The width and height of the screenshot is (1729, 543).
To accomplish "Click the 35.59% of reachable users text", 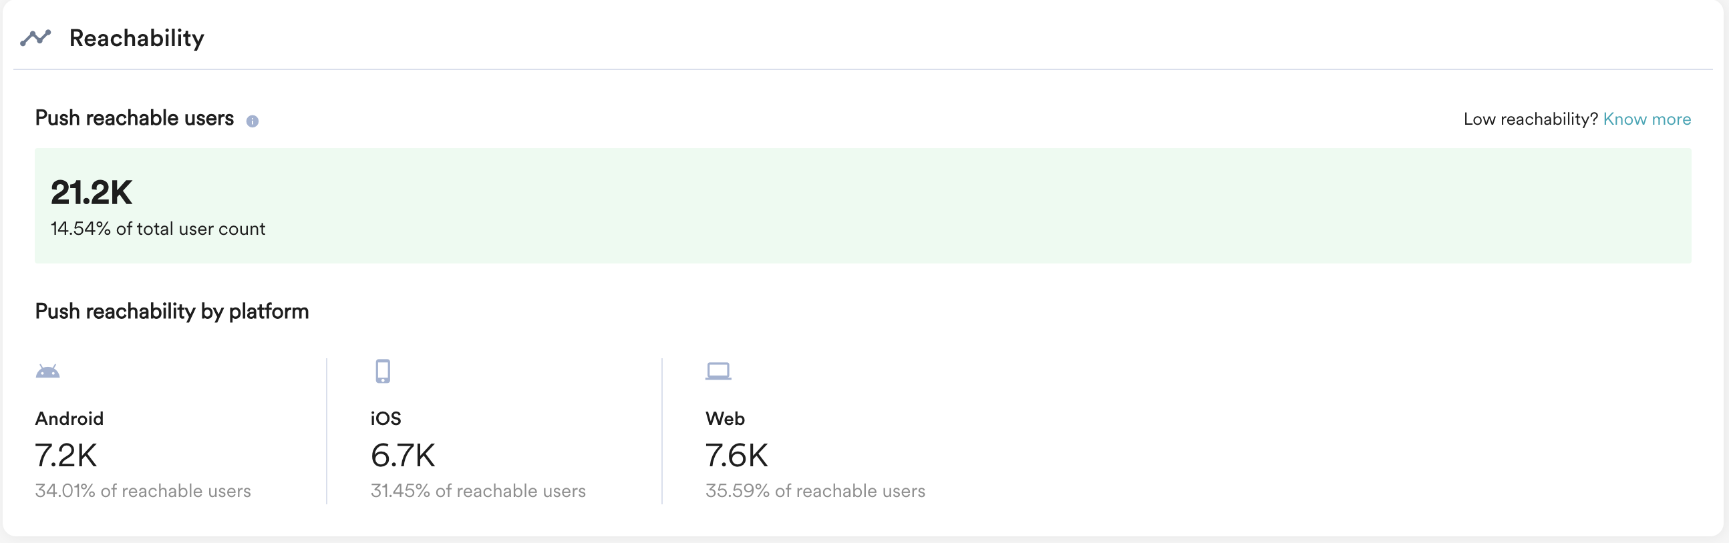I will pyautogui.click(x=815, y=491).
